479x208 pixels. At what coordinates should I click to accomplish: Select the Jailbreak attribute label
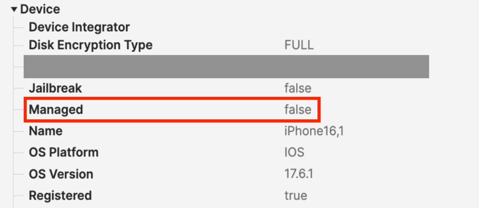(55, 88)
